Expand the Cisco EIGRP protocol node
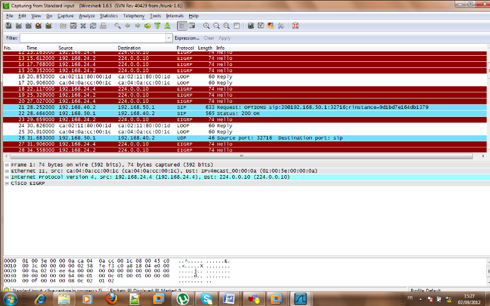This screenshot has height=306, width=490. point(6,183)
